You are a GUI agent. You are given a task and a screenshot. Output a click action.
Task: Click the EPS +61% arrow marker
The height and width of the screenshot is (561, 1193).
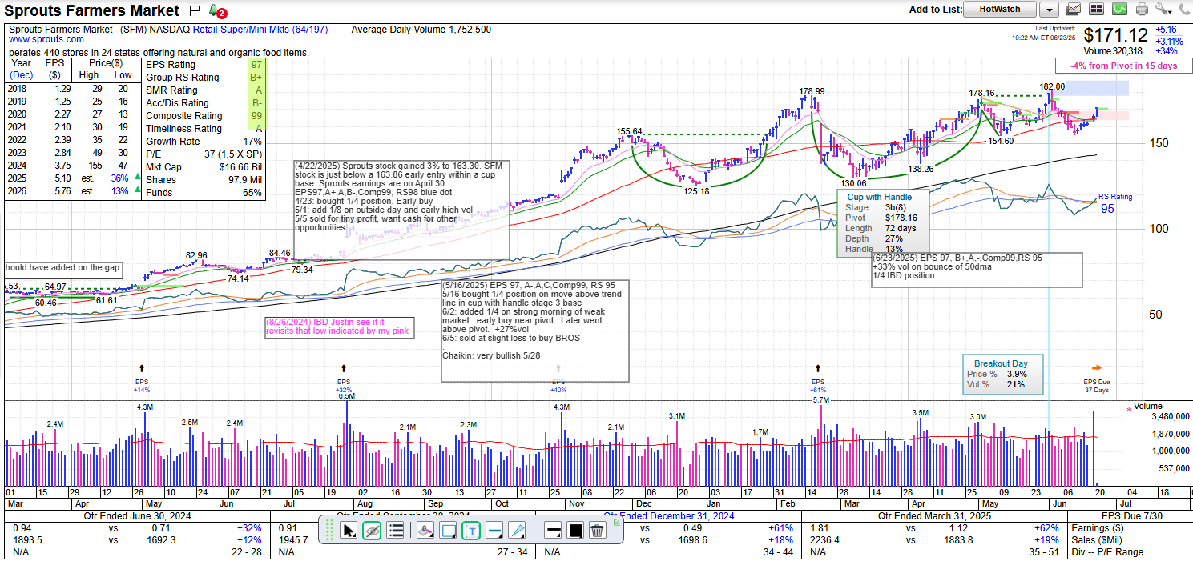(x=818, y=378)
